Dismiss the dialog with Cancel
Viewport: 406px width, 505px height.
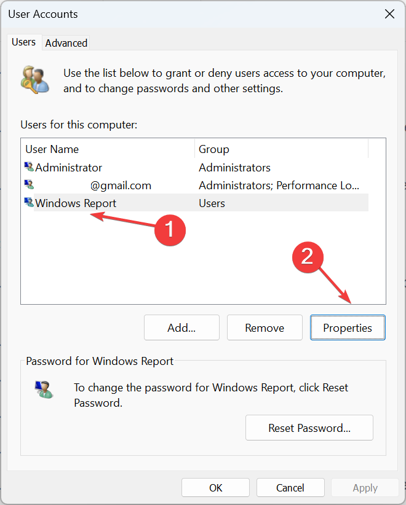point(290,487)
